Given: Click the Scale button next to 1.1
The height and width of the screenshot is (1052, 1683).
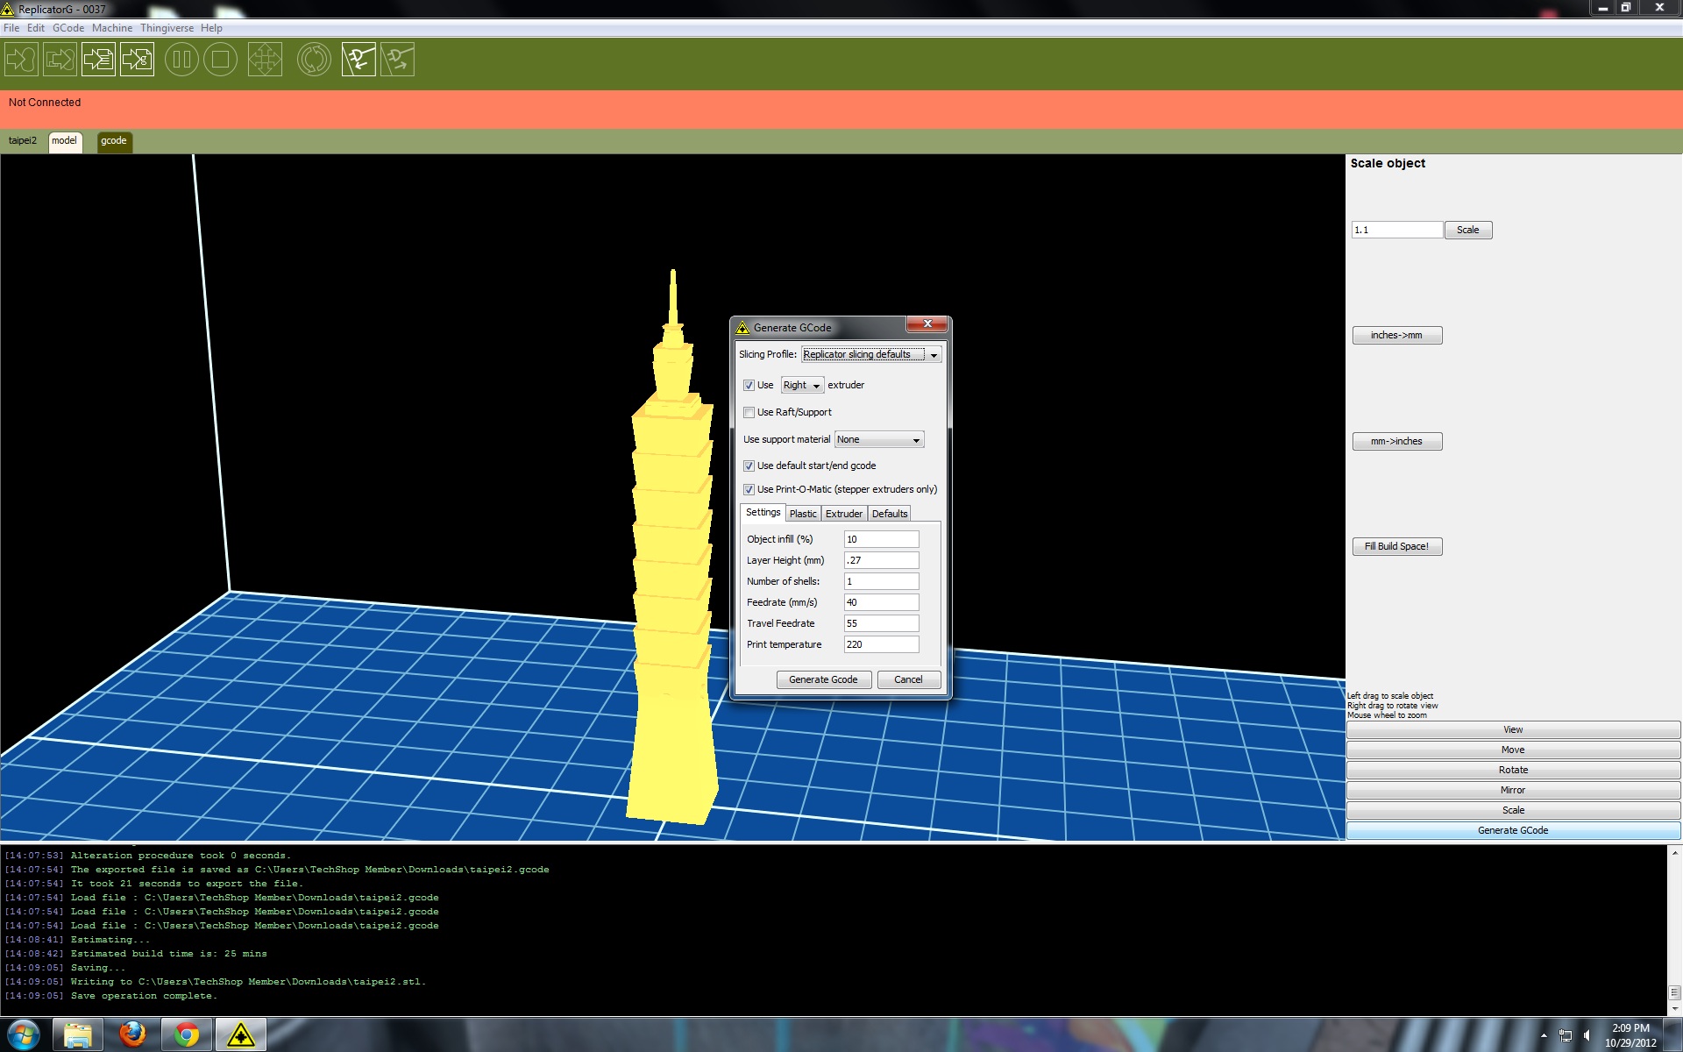Looking at the screenshot, I should tap(1467, 230).
